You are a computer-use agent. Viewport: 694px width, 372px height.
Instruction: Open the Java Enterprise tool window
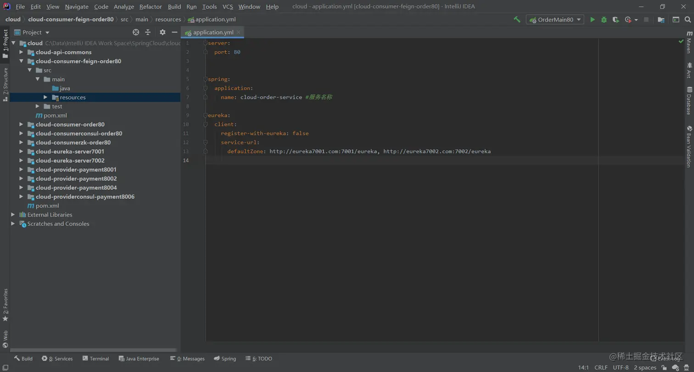click(x=139, y=359)
